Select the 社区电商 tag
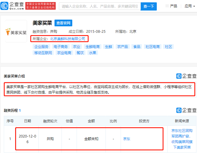Screen dimensions: 197x153 153,47
